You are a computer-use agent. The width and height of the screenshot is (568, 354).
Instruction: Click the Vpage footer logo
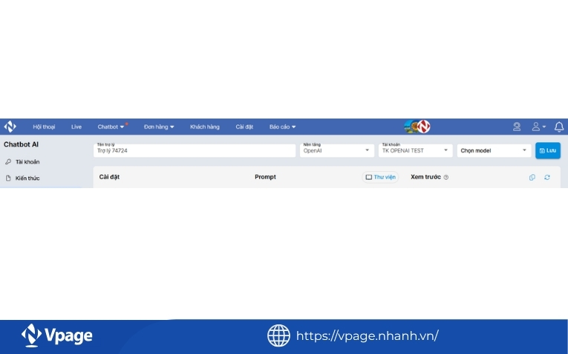pyautogui.click(x=57, y=335)
